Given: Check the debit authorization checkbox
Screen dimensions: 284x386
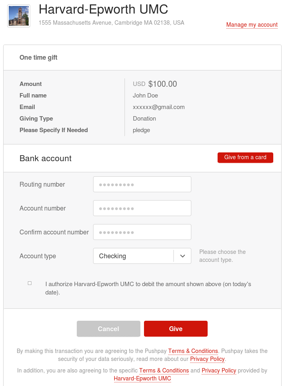Looking at the screenshot, I should tap(30, 283).
